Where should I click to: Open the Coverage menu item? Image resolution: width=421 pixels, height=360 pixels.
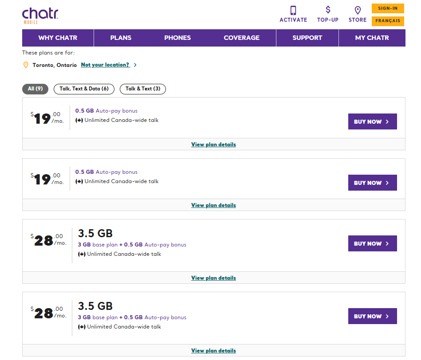click(x=241, y=38)
